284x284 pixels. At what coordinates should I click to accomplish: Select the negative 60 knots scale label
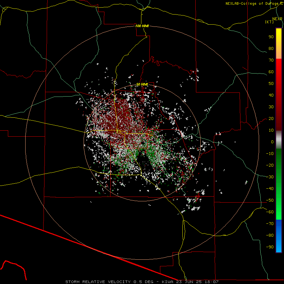coord(270,212)
